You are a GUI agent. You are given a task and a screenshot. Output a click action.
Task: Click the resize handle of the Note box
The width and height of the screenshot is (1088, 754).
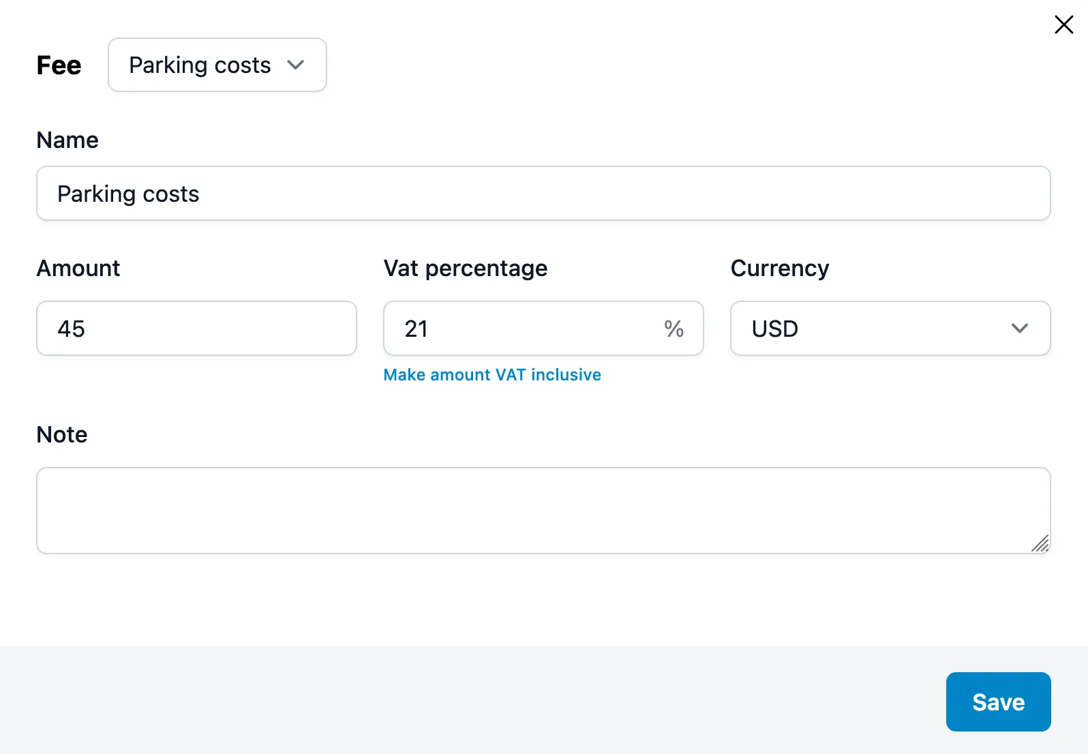1040,544
